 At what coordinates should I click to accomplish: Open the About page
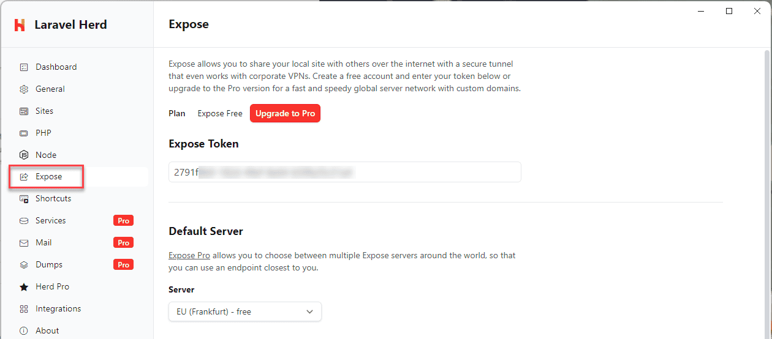[47, 331]
